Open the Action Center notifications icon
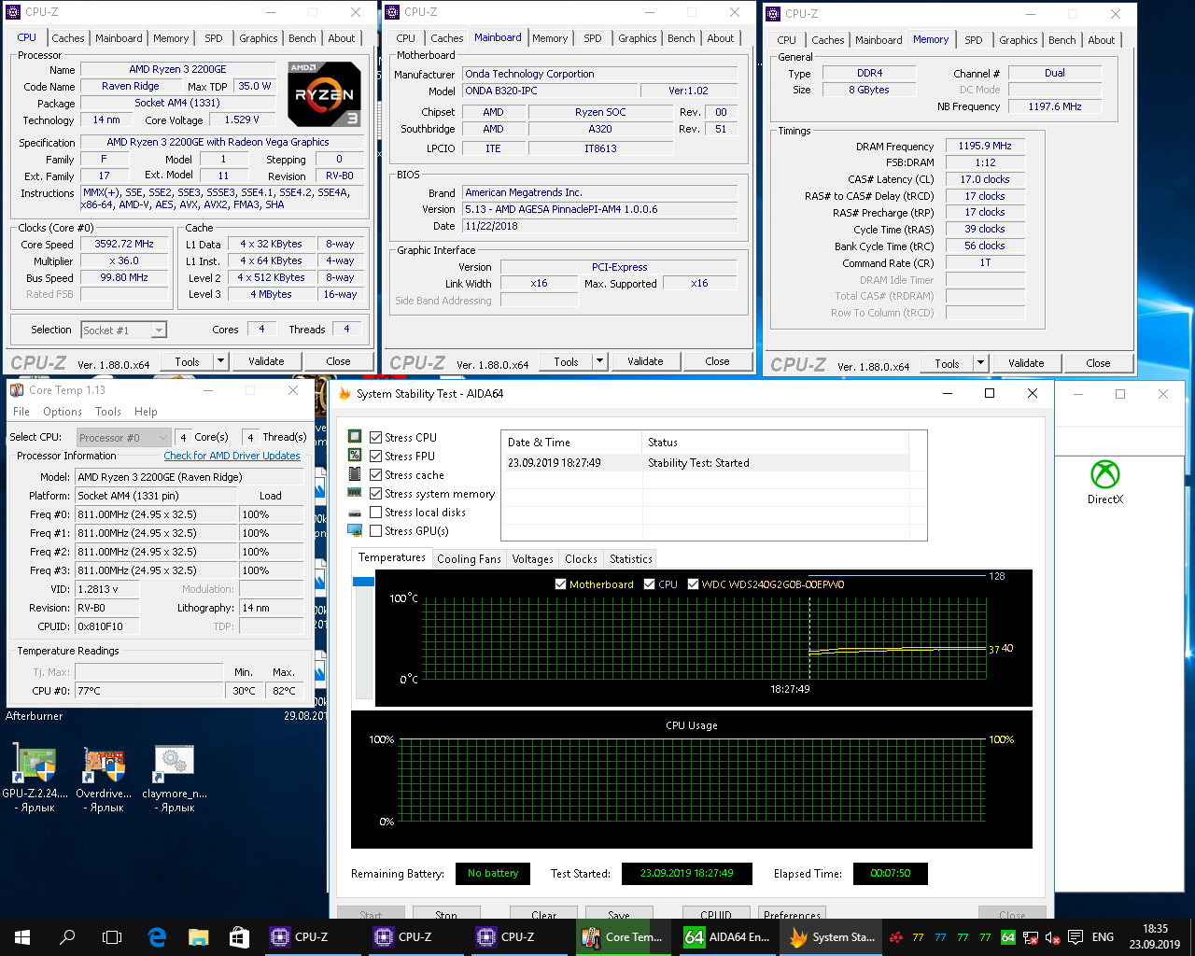The width and height of the screenshot is (1195, 956). (x=1075, y=937)
